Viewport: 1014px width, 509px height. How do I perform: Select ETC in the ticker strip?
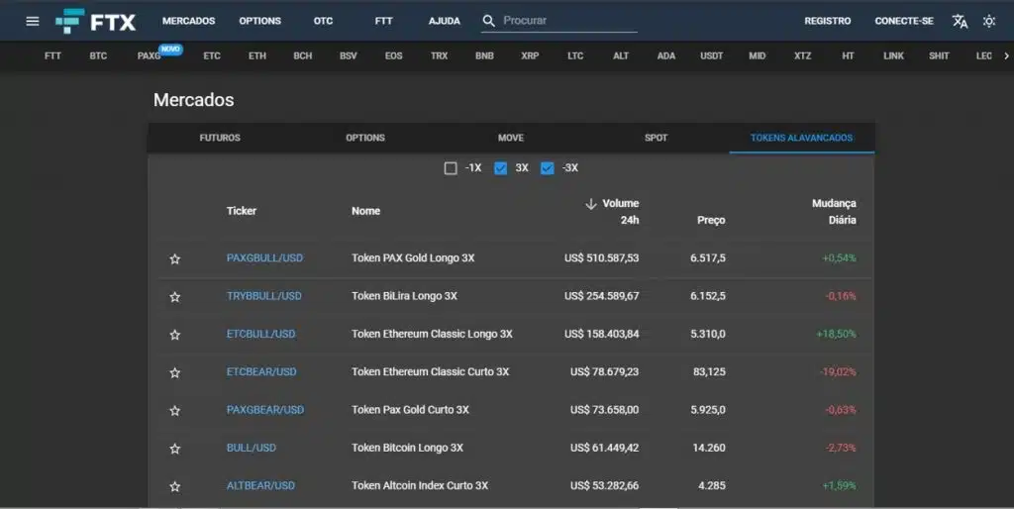(x=212, y=56)
